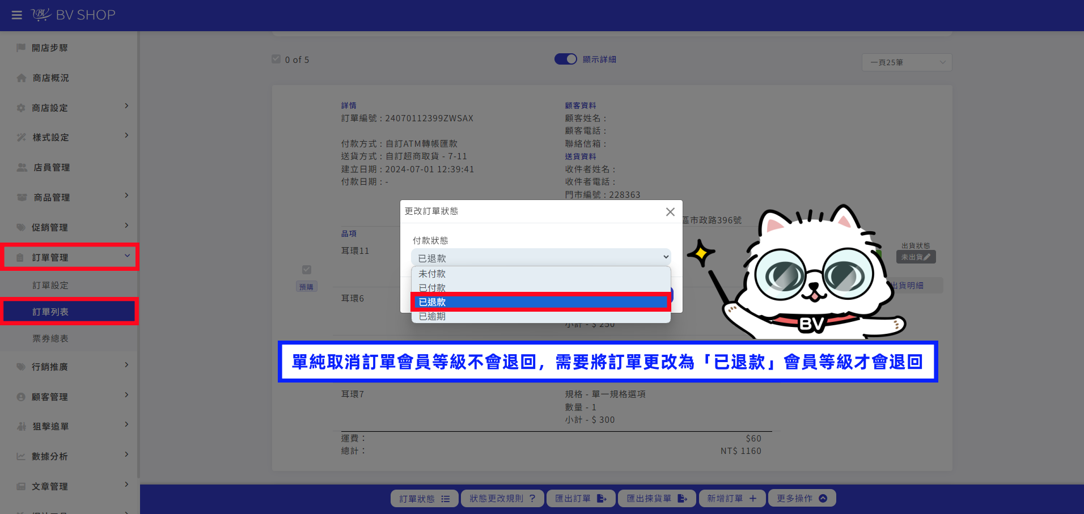Open the 一頁25筆 page size dropdown

[907, 62]
